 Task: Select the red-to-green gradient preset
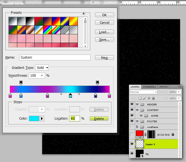(x=39, y=21)
